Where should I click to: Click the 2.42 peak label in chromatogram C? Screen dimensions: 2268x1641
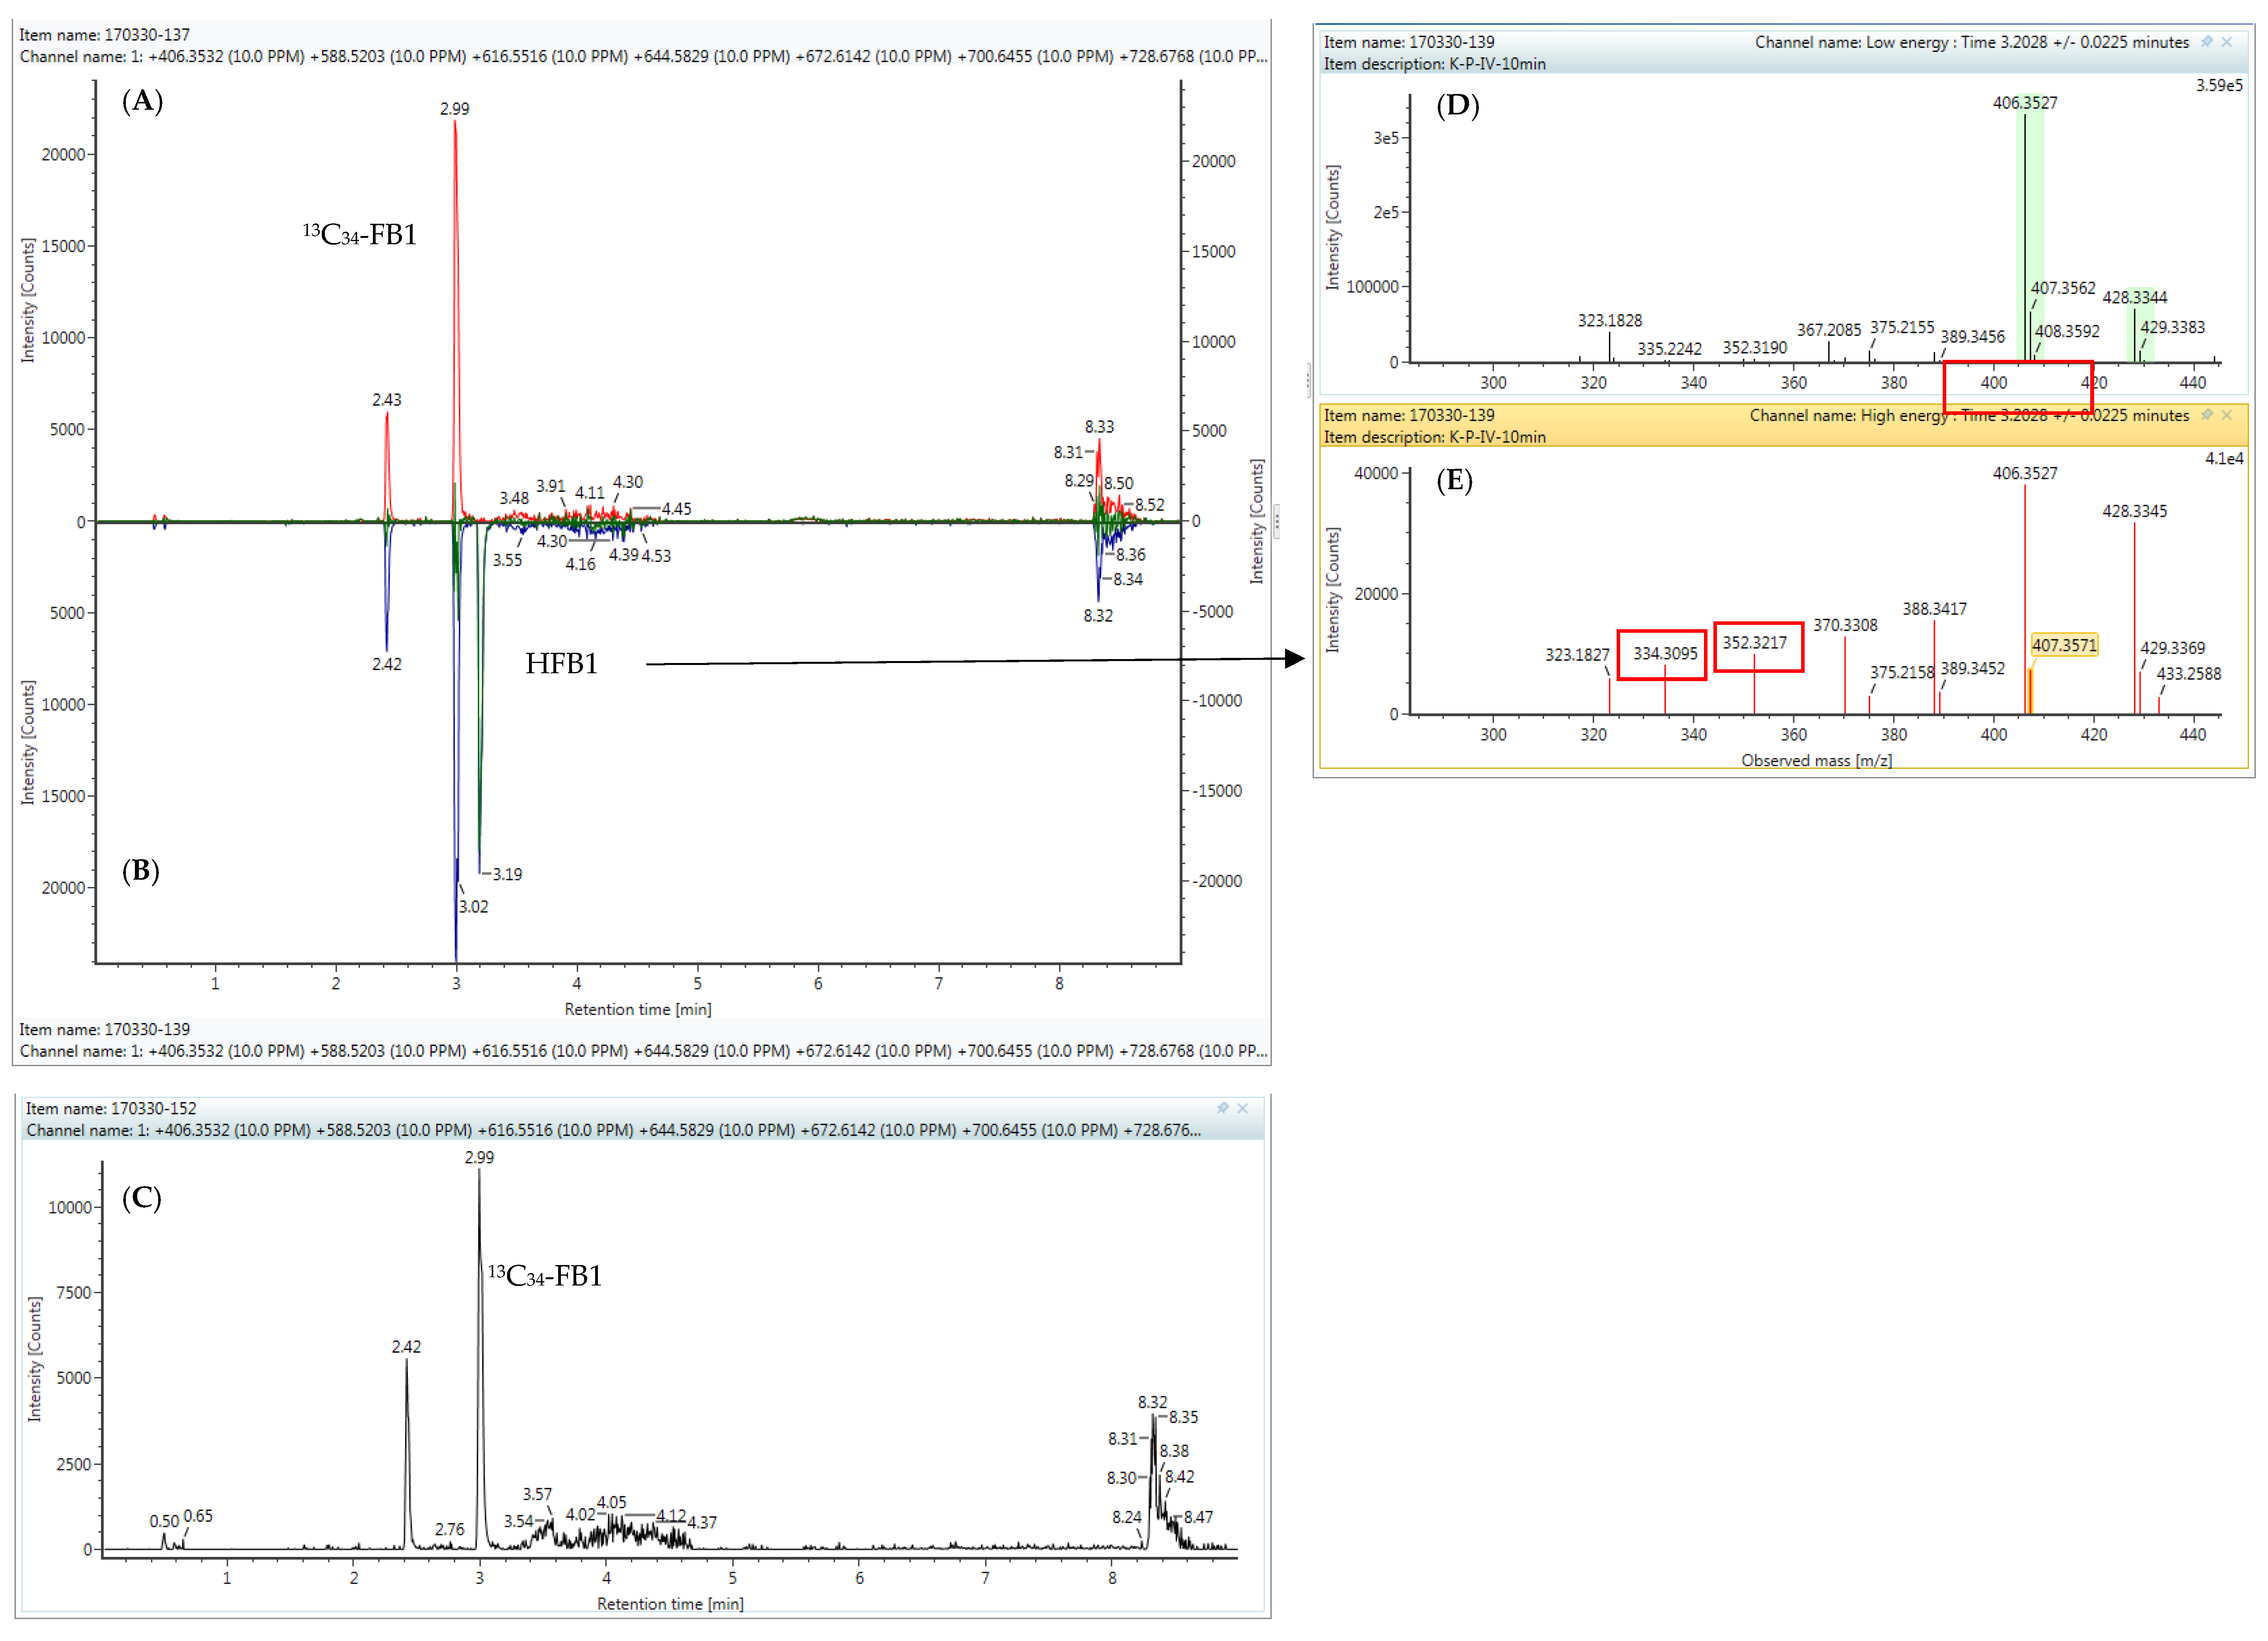coord(406,1347)
